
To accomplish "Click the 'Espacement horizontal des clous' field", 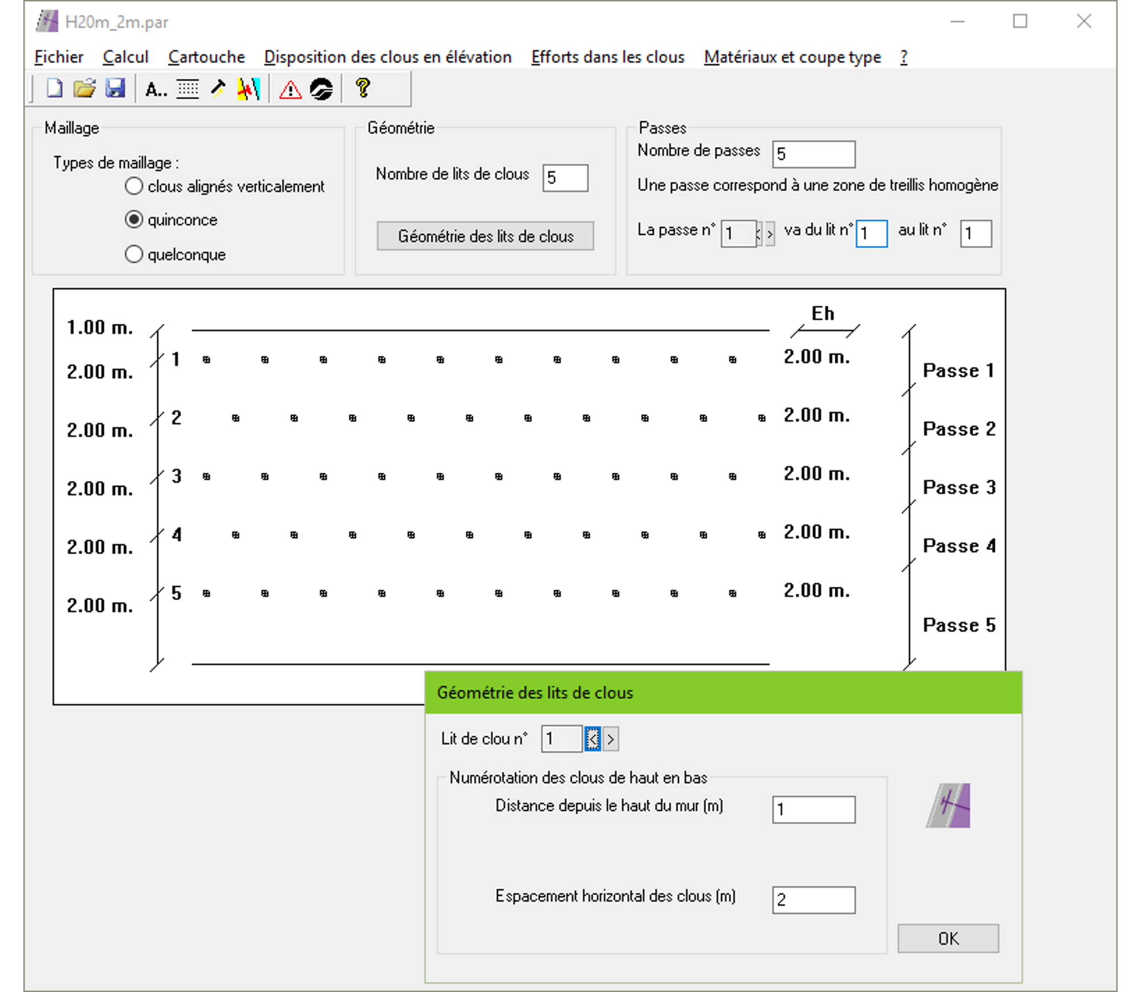I will pyautogui.click(x=814, y=900).
